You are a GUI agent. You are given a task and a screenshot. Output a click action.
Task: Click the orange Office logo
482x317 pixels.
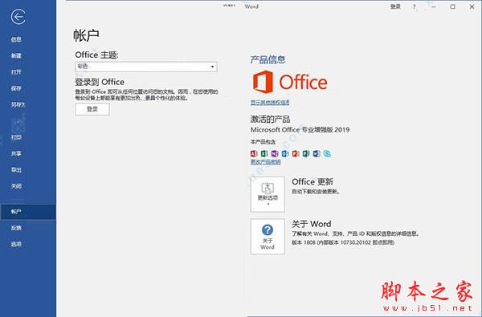(x=290, y=82)
